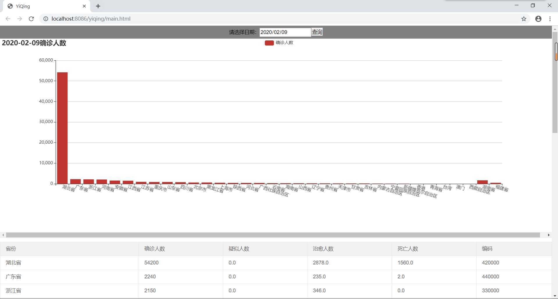Click the 浙江省 bar in the chart
This screenshot has height=299, width=558.
pyautogui.click(x=89, y=181)
